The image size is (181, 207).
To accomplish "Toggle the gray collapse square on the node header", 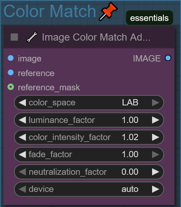I will point(14,37).
